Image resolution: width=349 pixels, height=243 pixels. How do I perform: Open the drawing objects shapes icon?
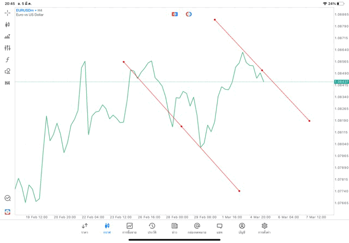click(8, 71)
